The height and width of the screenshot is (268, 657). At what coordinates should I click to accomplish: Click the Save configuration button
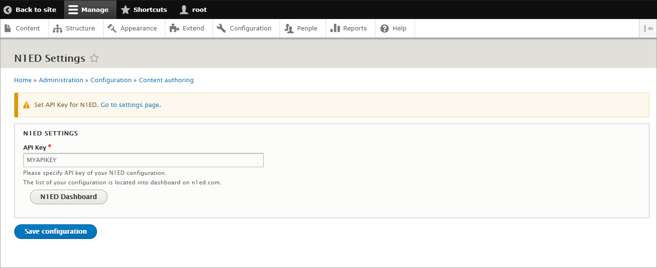coord(56,231)
